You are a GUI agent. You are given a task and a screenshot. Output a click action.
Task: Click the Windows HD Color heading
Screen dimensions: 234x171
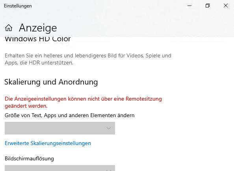pos(38,39)
